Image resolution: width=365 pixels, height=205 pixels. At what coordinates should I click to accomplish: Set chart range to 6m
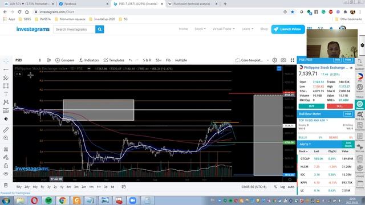(x=68, y=187)
